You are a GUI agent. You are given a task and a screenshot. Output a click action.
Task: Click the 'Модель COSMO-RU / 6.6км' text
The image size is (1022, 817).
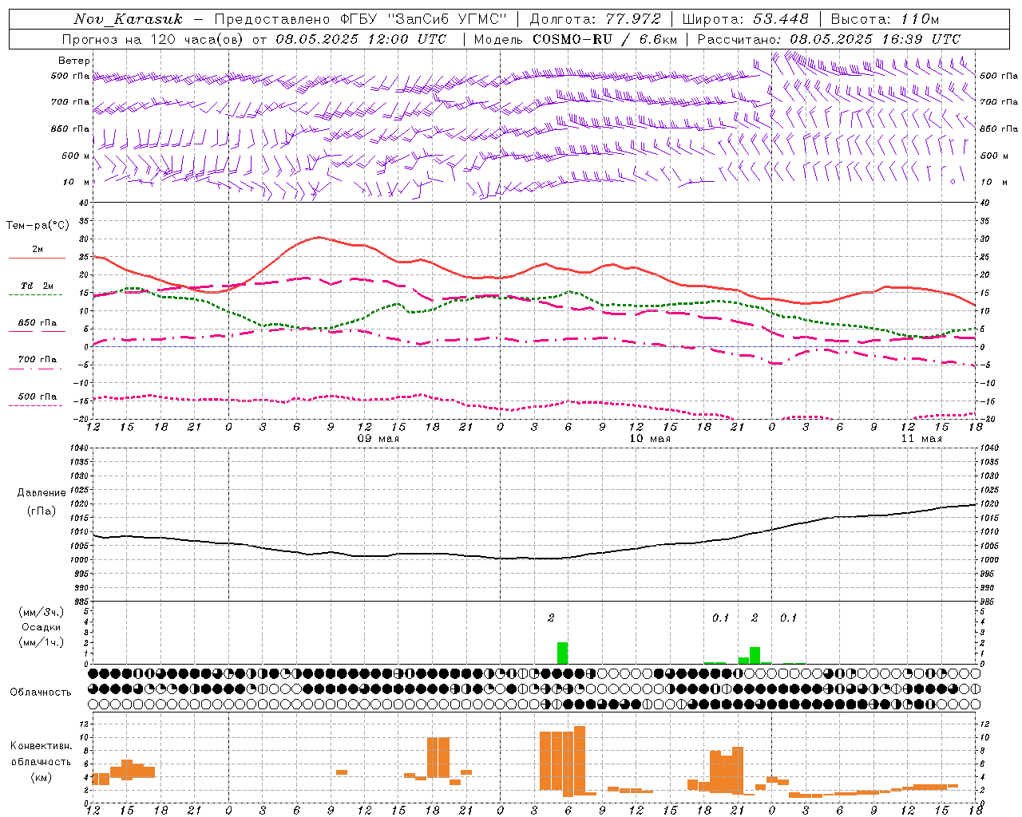click(575, 39)
